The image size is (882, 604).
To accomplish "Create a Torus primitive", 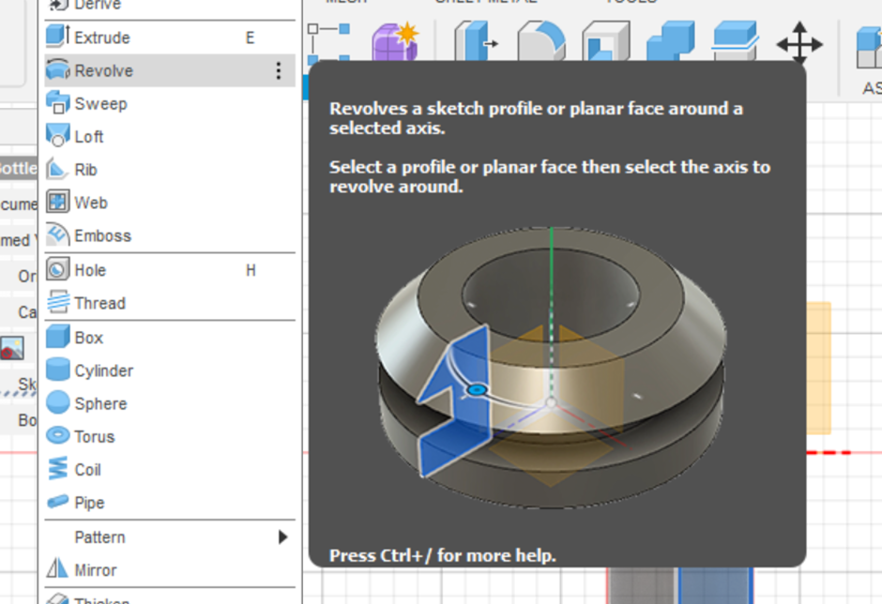I will pyautogui.click(x=169, y=437).
